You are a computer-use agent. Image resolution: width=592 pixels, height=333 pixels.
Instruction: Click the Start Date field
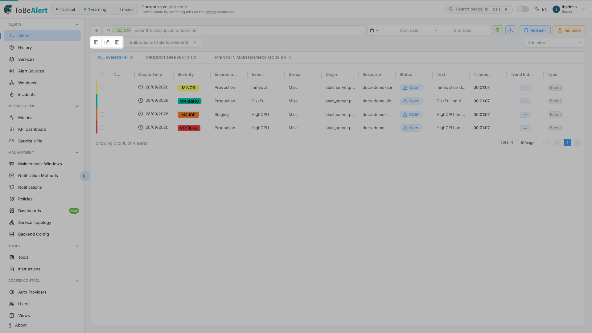pos(409,30)
